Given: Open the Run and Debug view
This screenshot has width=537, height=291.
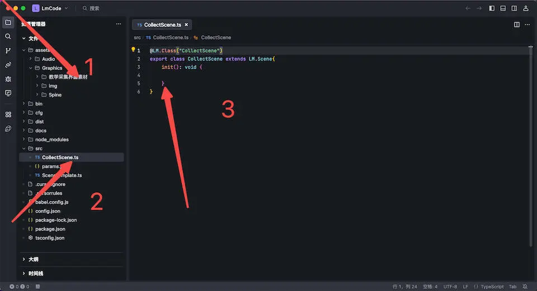Looking at the screenshot, I should (x=8, y=79).
